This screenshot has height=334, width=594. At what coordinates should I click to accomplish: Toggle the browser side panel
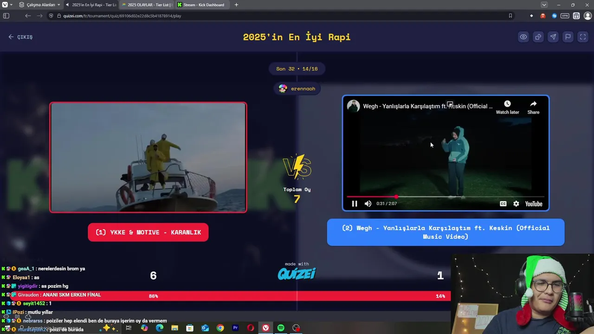coord(6,16)
